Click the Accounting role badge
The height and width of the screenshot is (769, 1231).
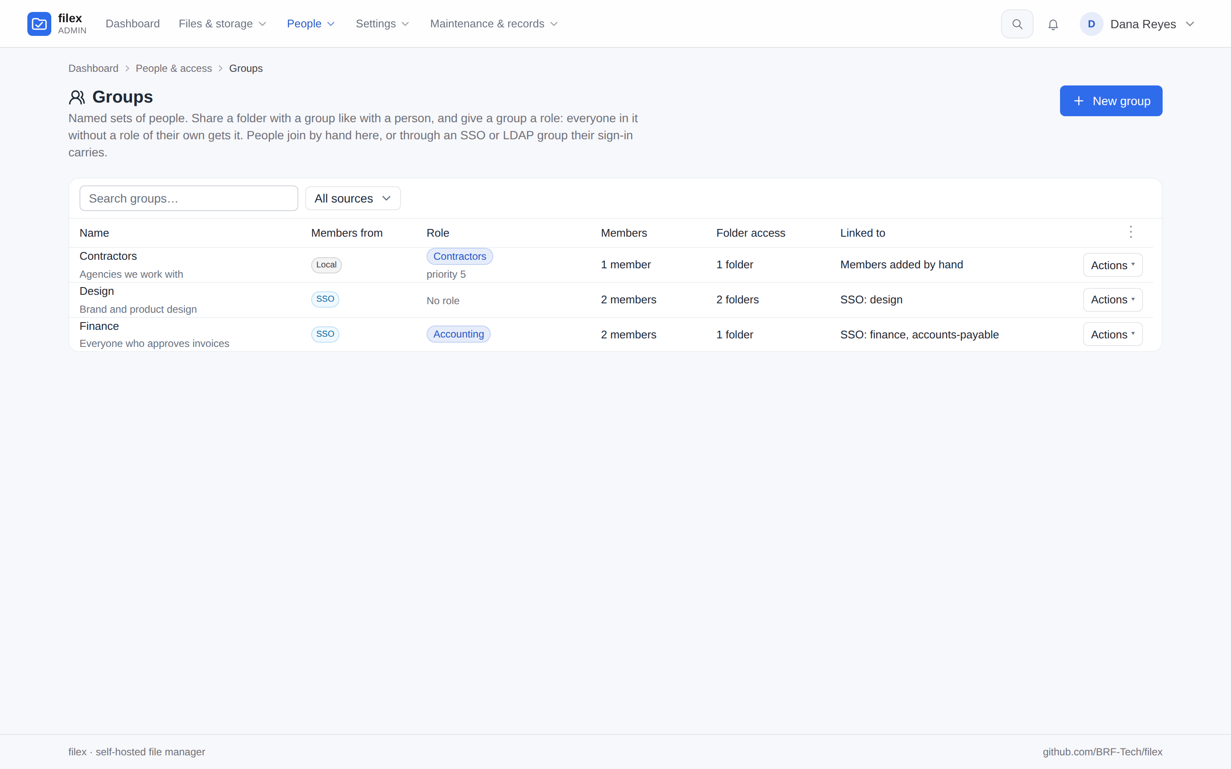[x=458, y=334]
